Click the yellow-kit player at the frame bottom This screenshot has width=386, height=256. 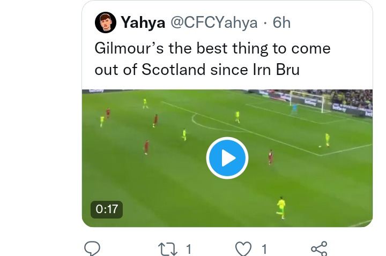pos(281,208)
